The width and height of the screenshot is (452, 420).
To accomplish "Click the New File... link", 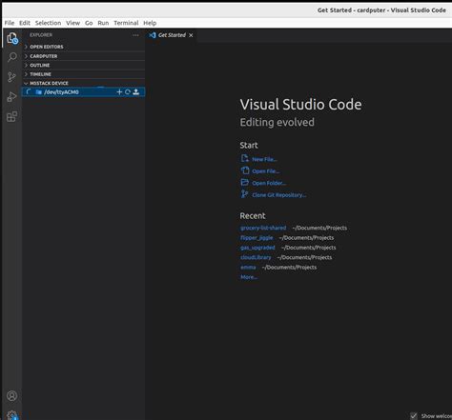I will click(x=264, y=159).
